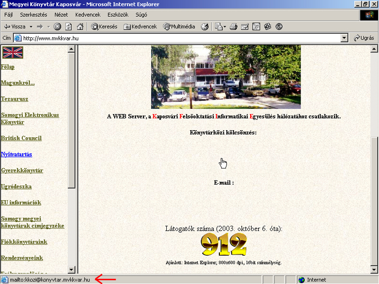379x284 pixels.
Task: Click left frame scrollbar down arrow
Action: pos(71,269)
